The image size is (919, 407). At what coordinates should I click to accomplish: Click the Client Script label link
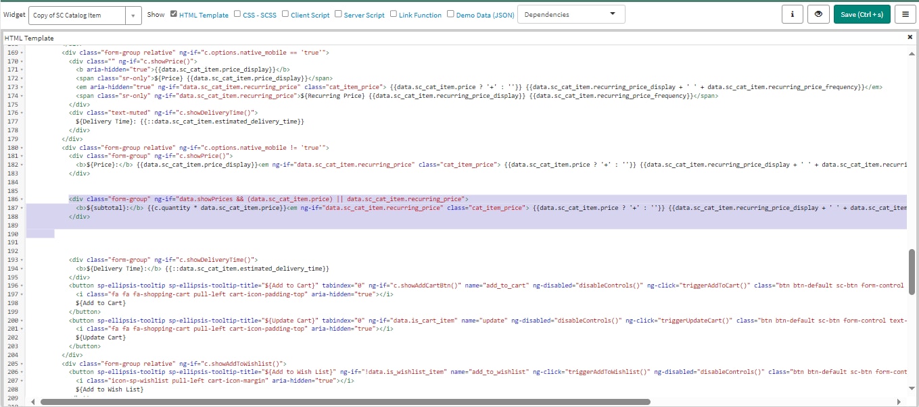click(x=310, y=15)
